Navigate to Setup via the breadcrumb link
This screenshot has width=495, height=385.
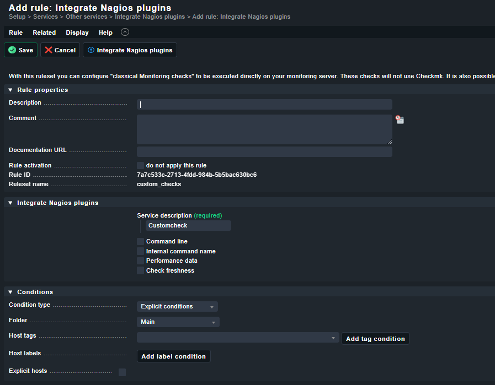click(16, 17)
